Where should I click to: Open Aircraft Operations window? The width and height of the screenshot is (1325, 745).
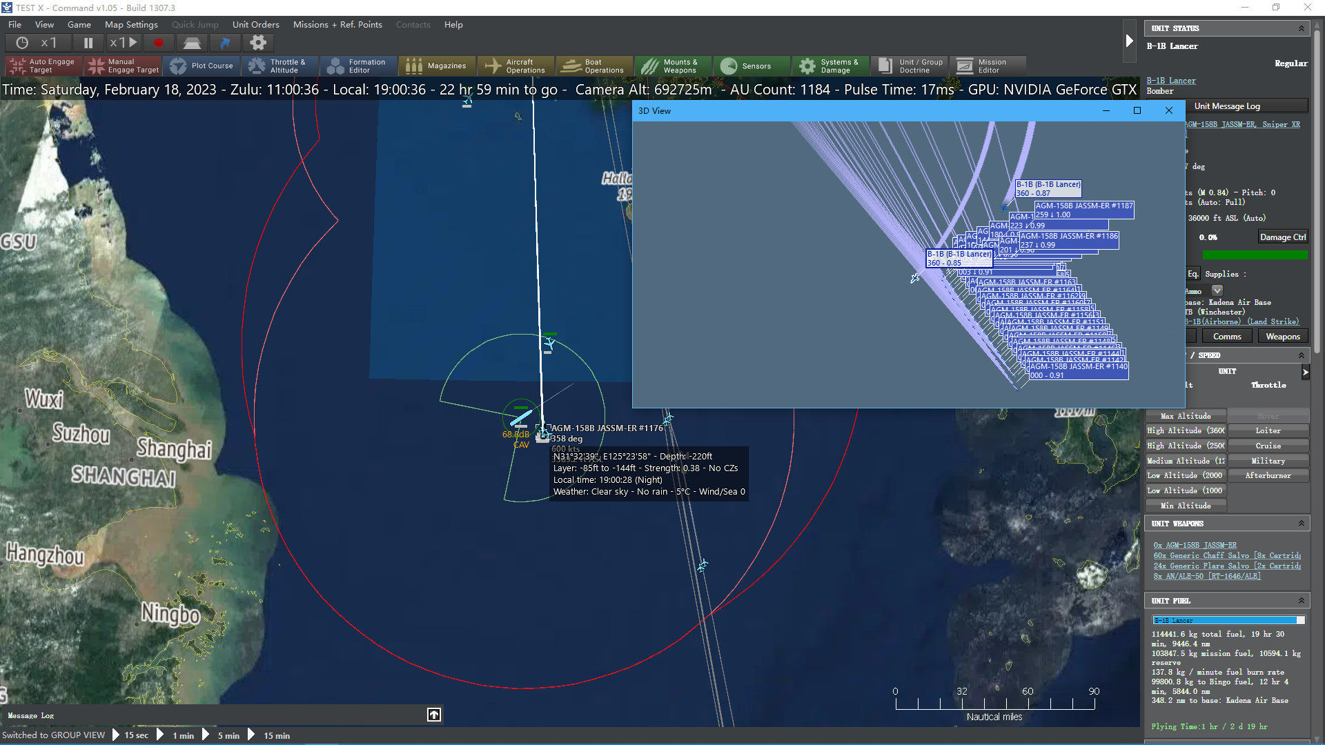pyautogui.click(x=516, y=66)
